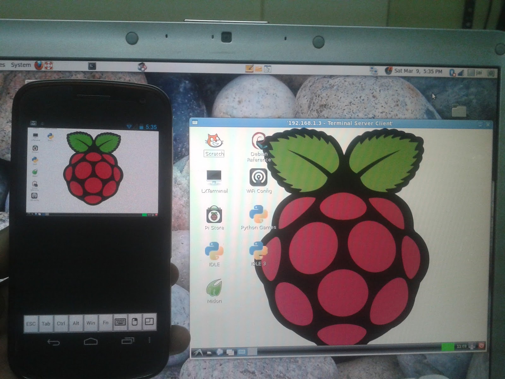Screen dimensions: 505x379
Task: Open the phone overflow menu dots
Action: tap(150, 340)
